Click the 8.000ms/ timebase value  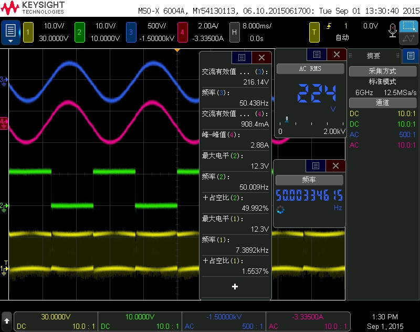tap(257, 26)
